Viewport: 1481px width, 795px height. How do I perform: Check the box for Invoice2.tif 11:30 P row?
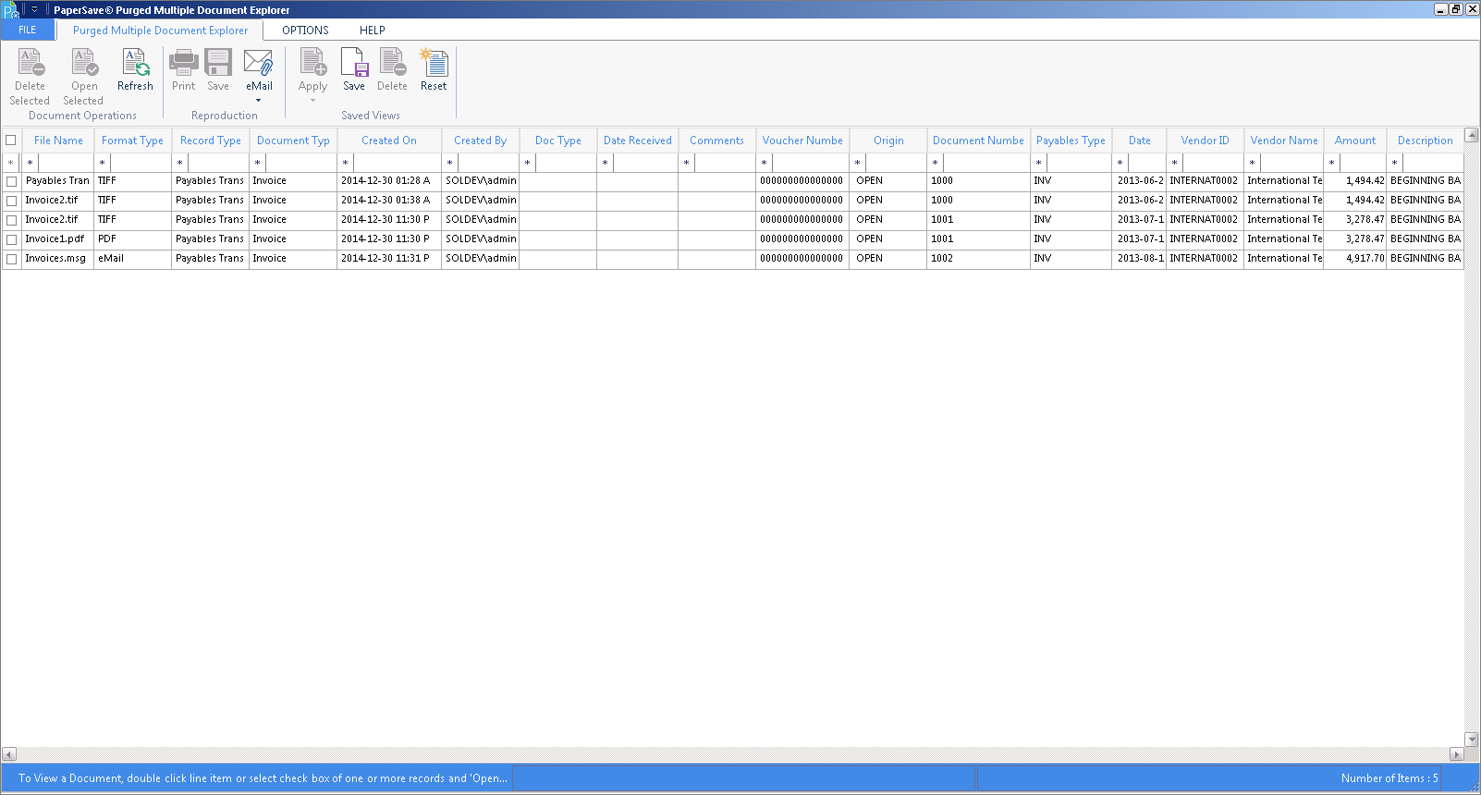click(x=12, y=220)
